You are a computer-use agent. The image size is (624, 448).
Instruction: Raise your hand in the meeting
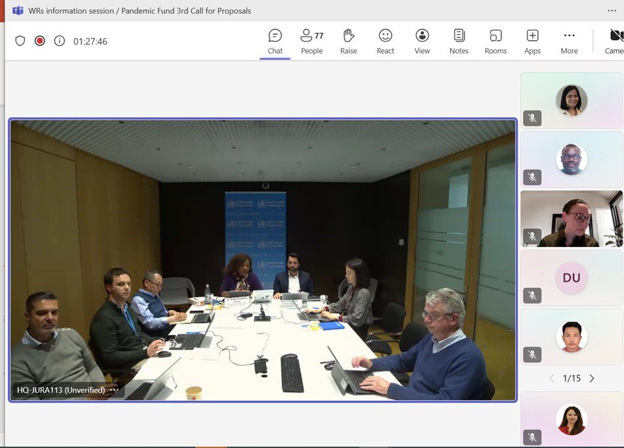[348, 41]
